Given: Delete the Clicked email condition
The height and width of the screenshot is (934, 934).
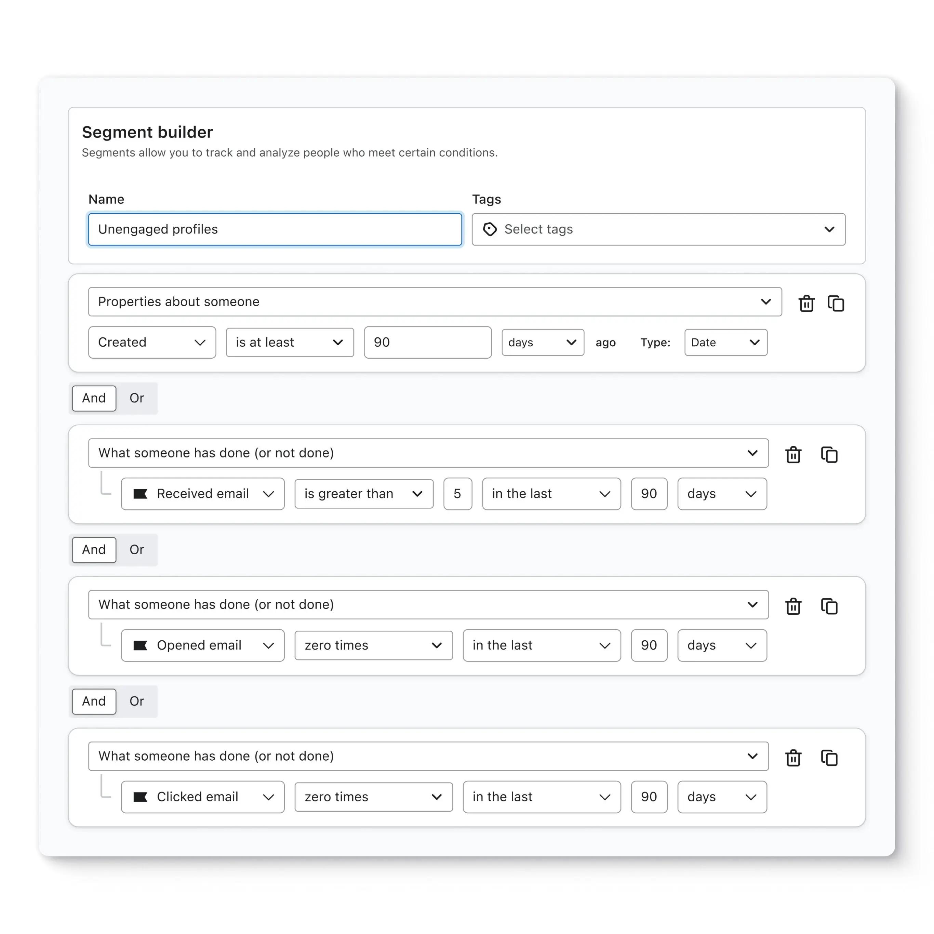Looking at the screenshot, I should (x=793, y=758).
